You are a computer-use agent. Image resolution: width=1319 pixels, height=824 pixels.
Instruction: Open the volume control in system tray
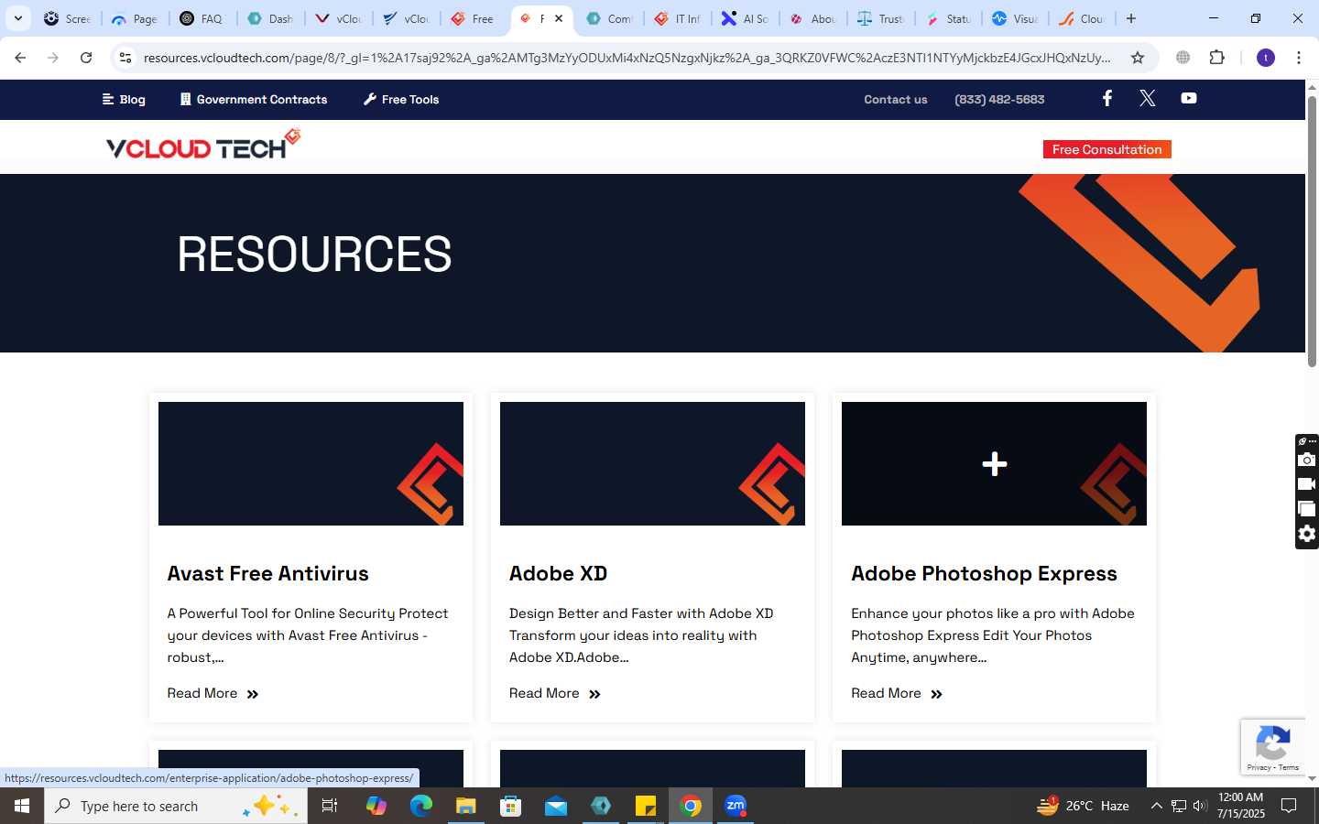(1201, 806)
